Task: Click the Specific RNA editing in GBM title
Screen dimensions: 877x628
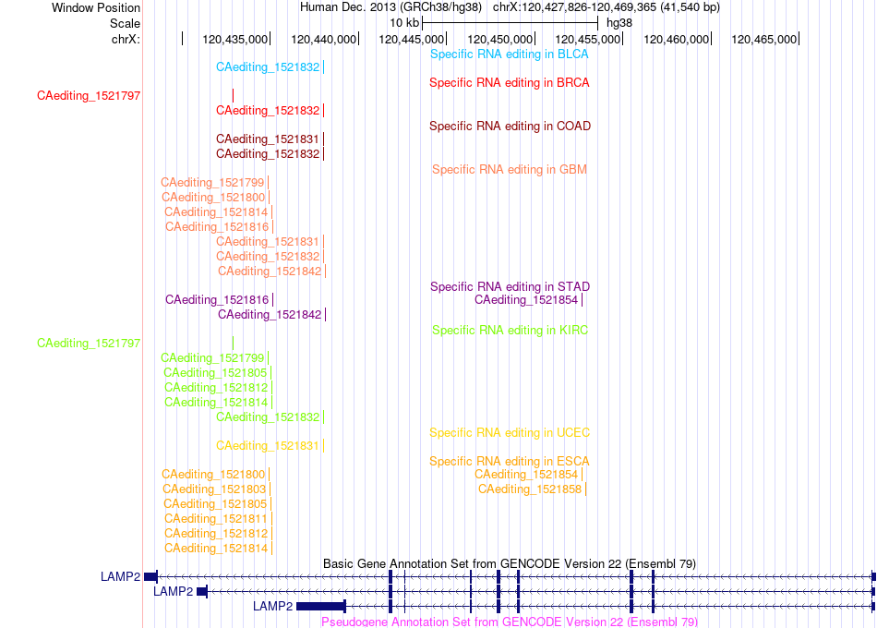Action: 509,170
